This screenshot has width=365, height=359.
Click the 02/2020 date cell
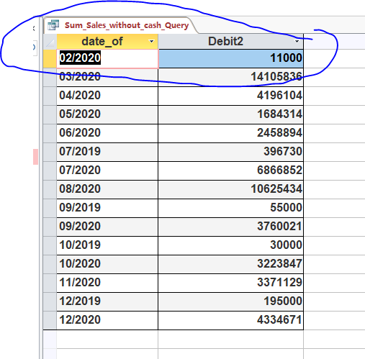tap(107, 59)
